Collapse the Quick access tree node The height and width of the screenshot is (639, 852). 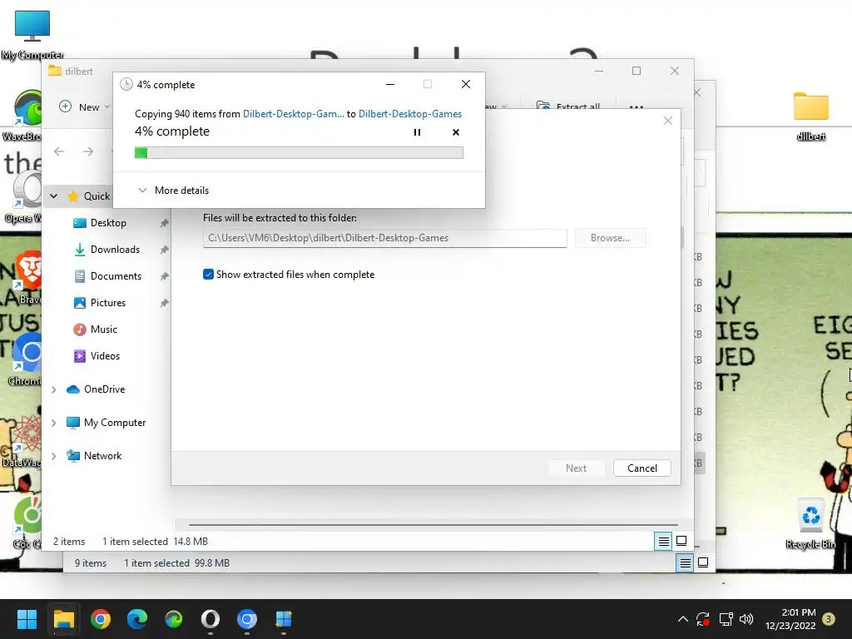point(54,196)
